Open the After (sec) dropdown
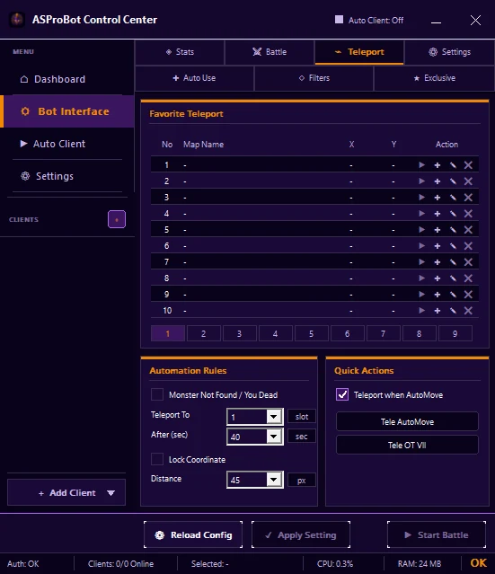The height and width of the screenshot is (574, 495). coord(273,437)
